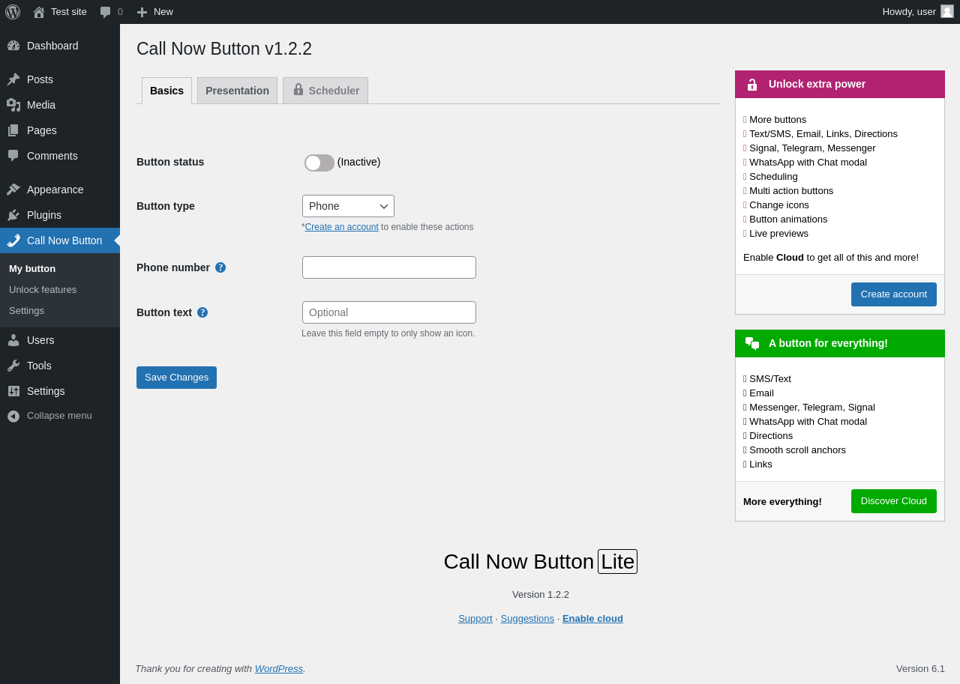Focus the Phone number input field
The image size is (960, 684).
[x=389, y=267]
